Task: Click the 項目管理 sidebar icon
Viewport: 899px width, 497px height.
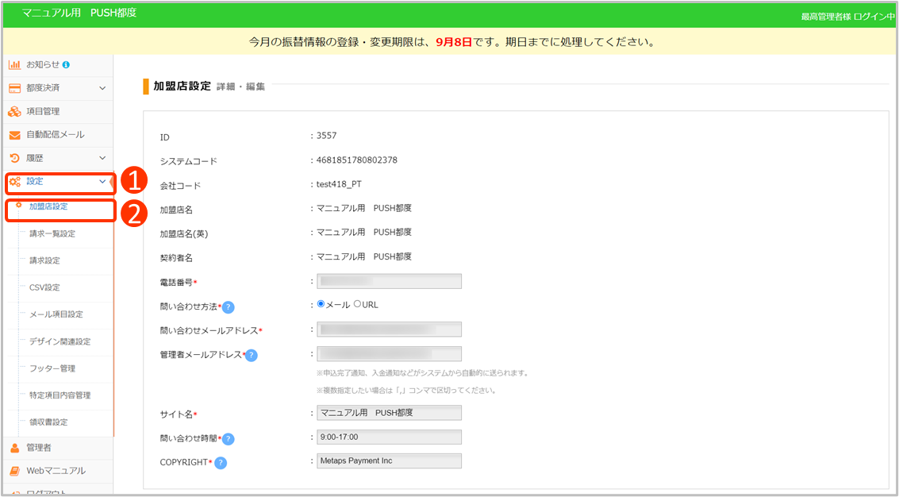Action: tap(14, 112)
